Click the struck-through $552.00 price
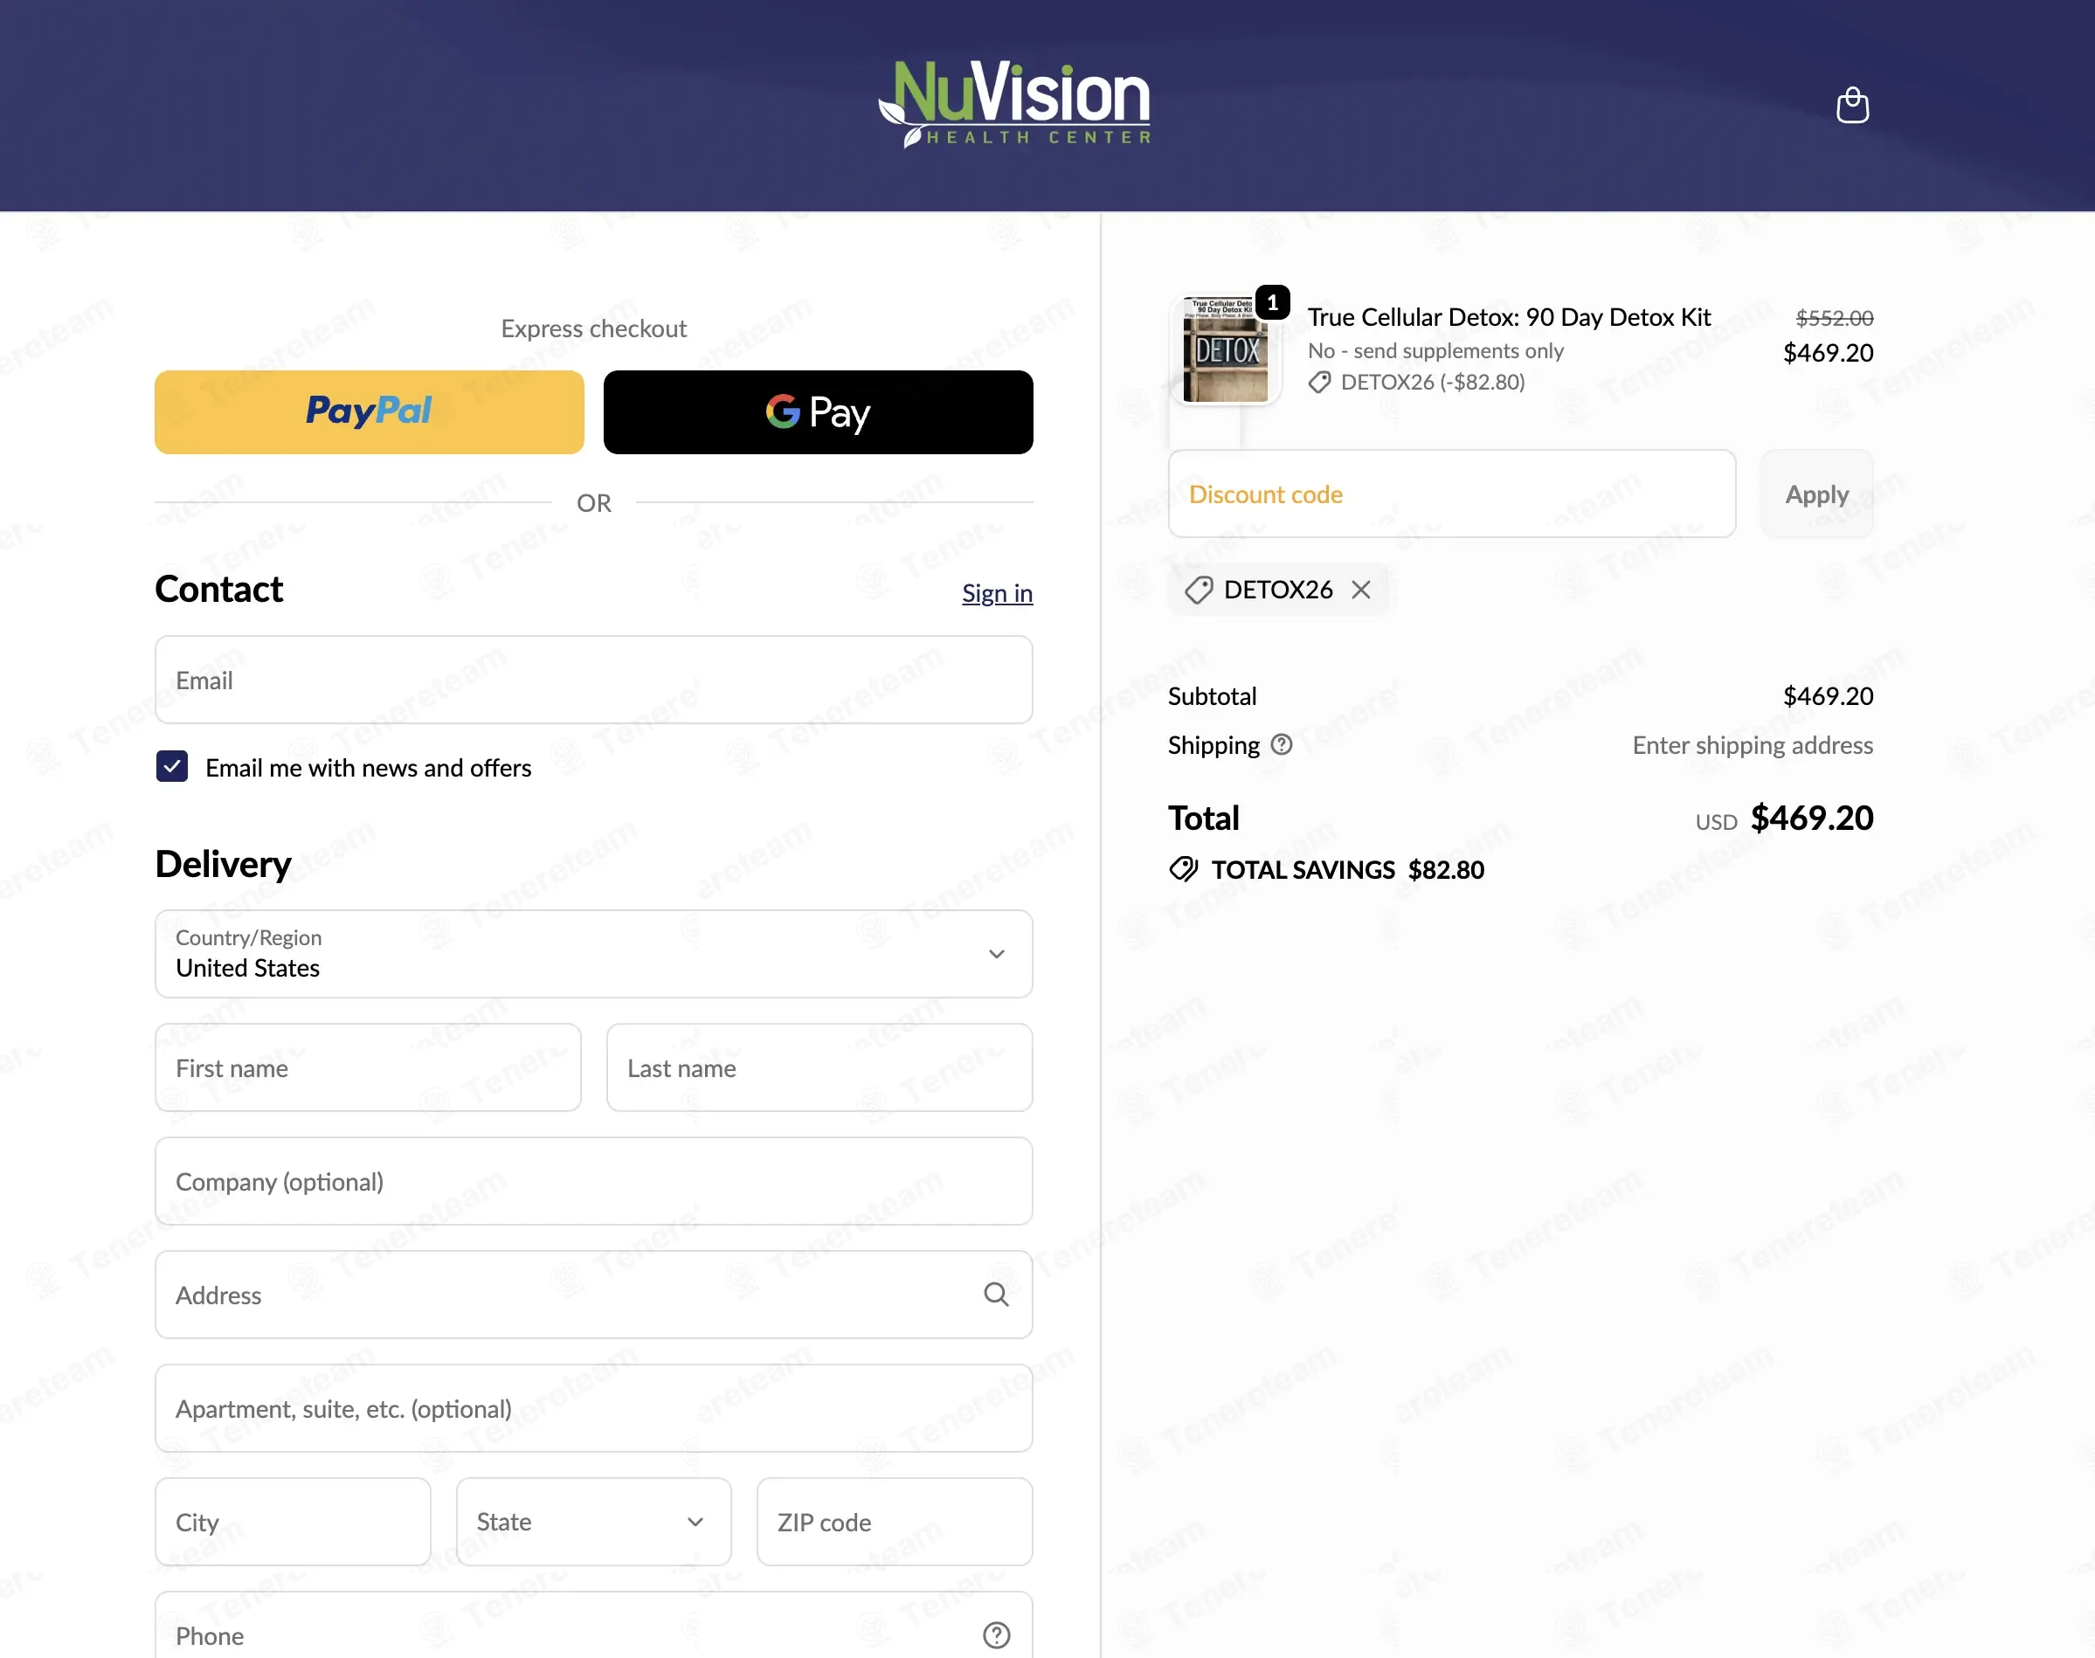 pos(1834,317)
